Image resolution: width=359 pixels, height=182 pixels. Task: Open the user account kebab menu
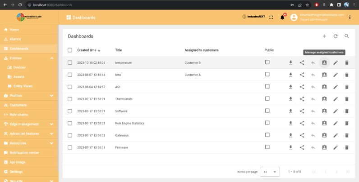tap(350, 18)
